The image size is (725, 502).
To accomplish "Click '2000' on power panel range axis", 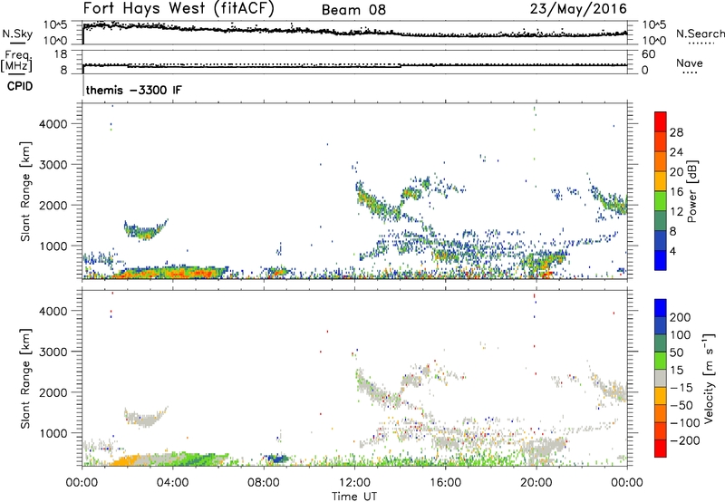I will (x=53, y=205).
